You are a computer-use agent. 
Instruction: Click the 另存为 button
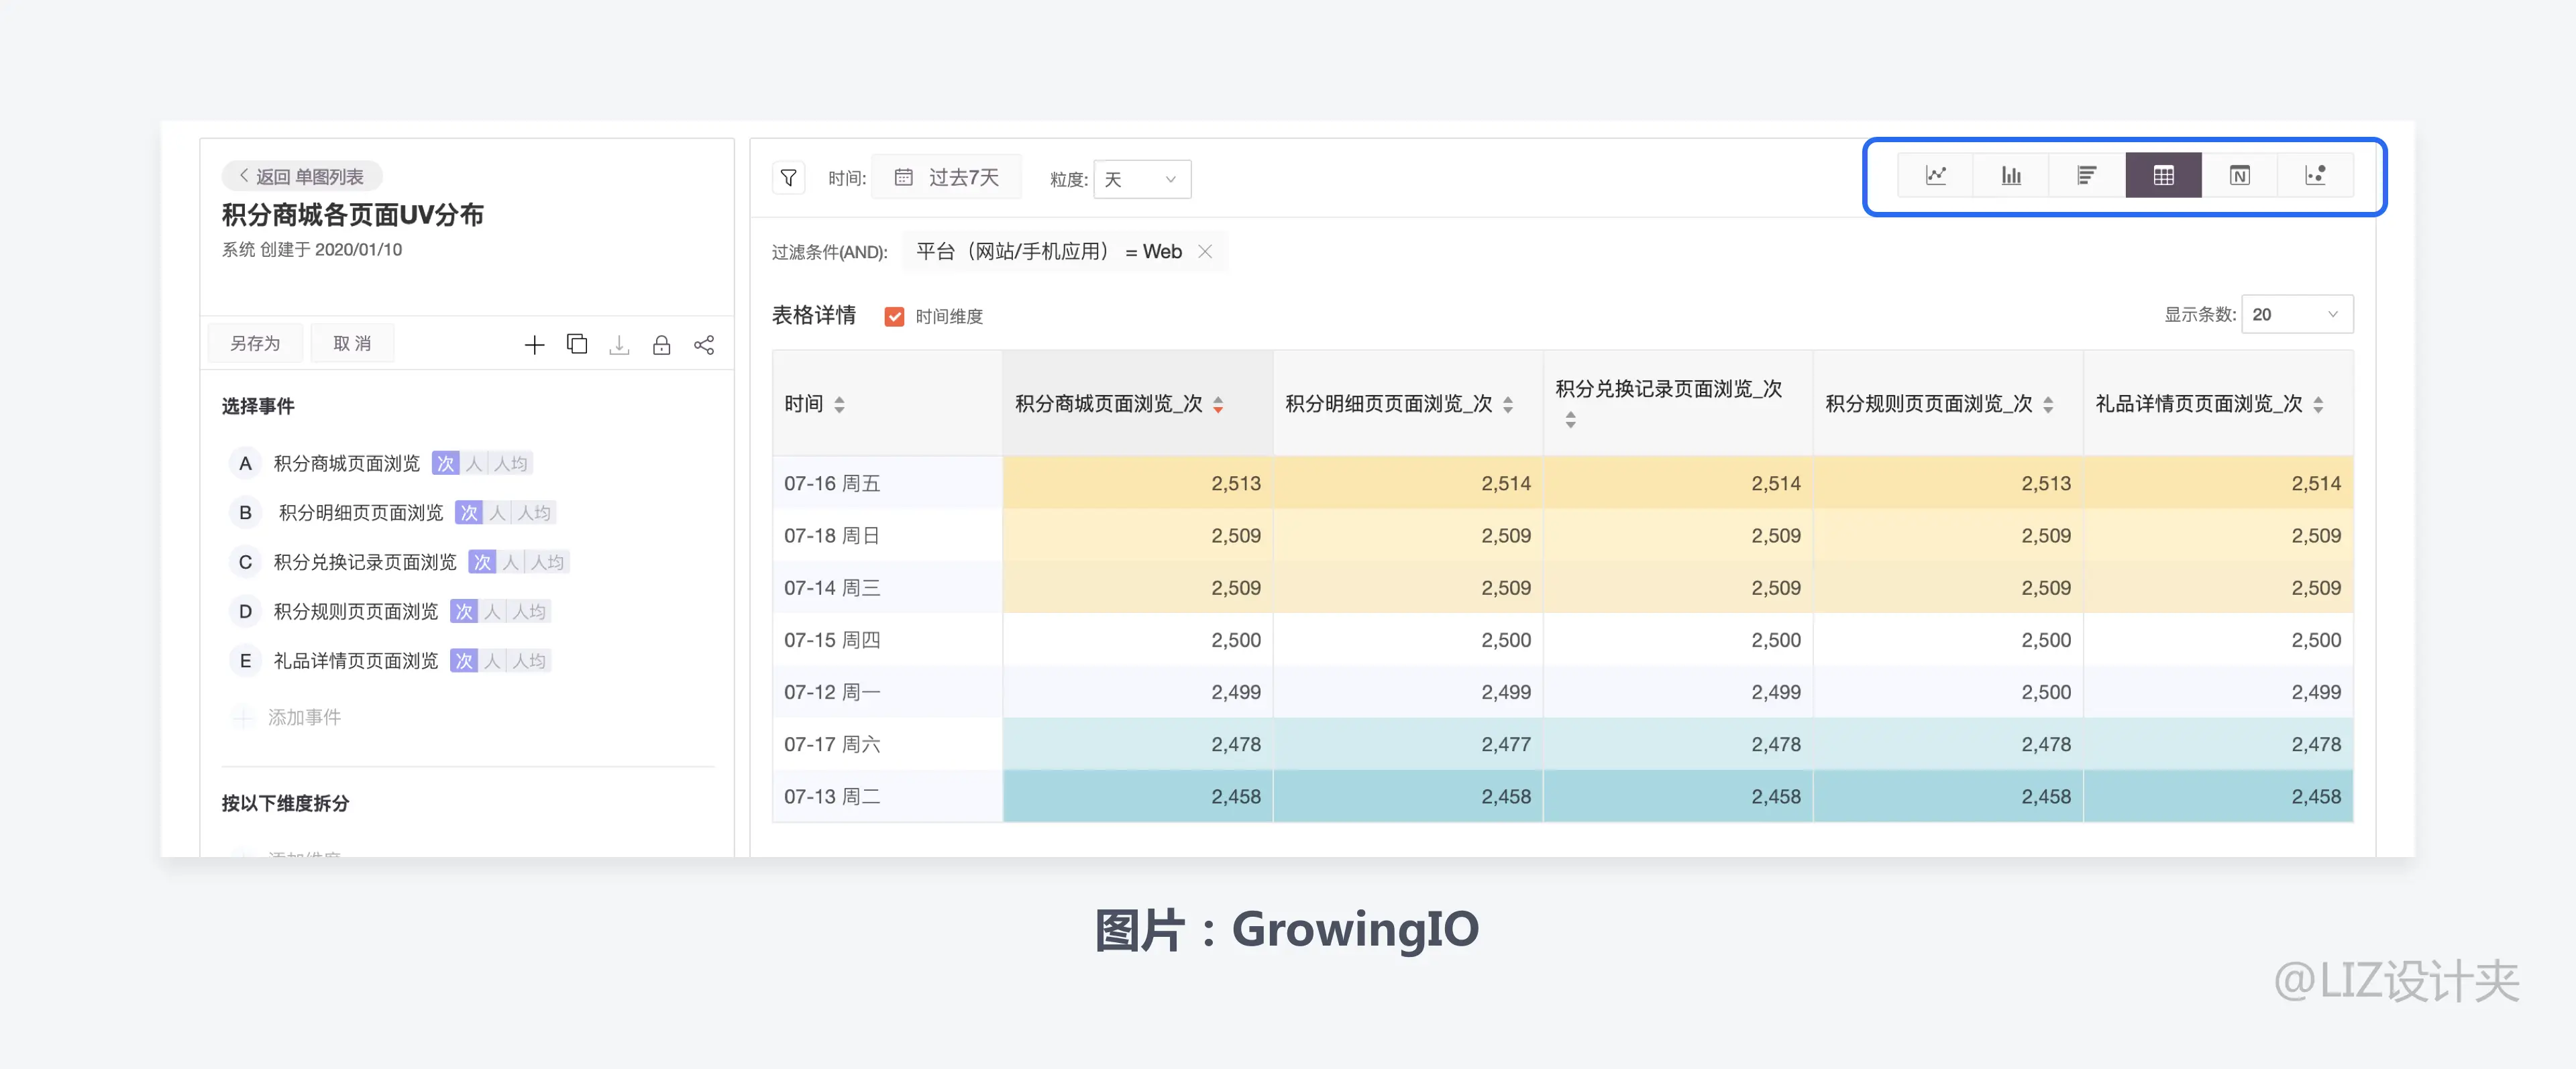point(255,343)
